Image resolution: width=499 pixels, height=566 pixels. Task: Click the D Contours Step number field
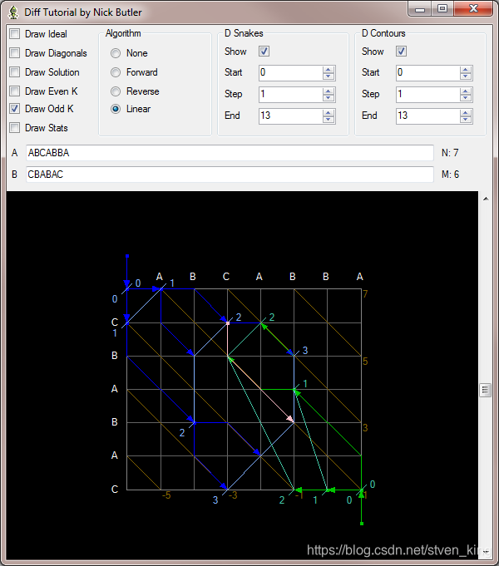pyautogui.click(x=428, y=95)
